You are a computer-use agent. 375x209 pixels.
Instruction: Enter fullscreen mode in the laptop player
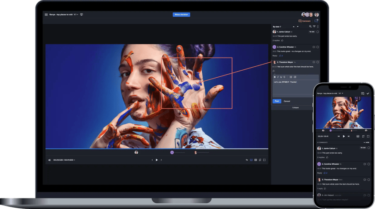pos(264,160)
